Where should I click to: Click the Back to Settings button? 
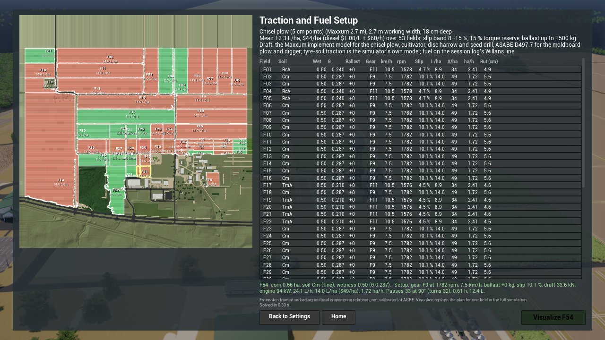289,317
